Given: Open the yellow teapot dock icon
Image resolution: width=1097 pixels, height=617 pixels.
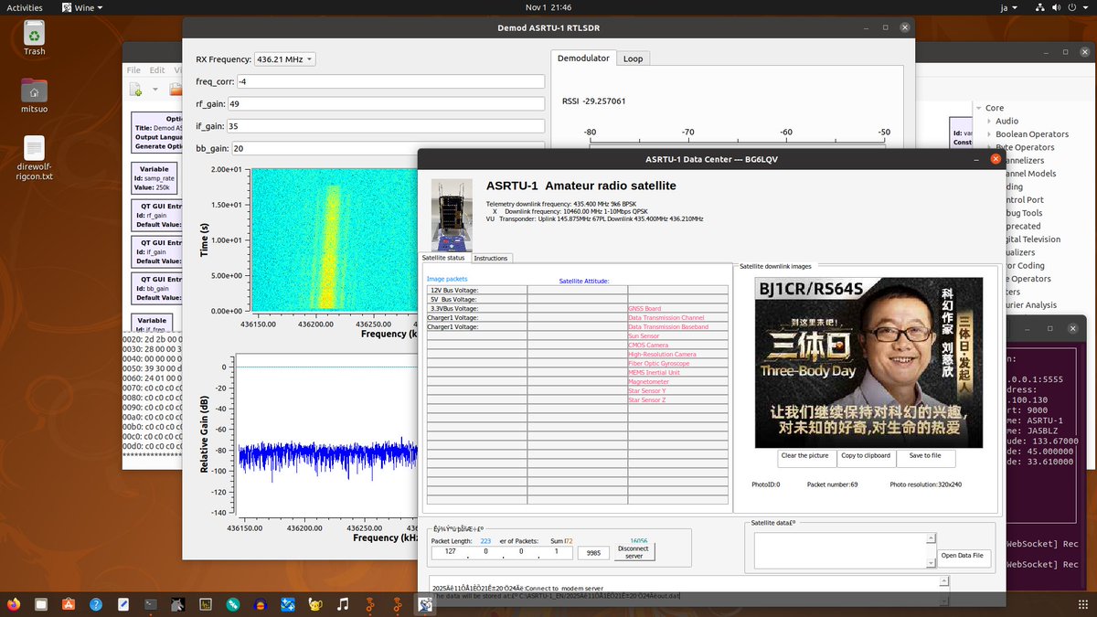Looking at the screenshot, I should (x=315, y=604).
